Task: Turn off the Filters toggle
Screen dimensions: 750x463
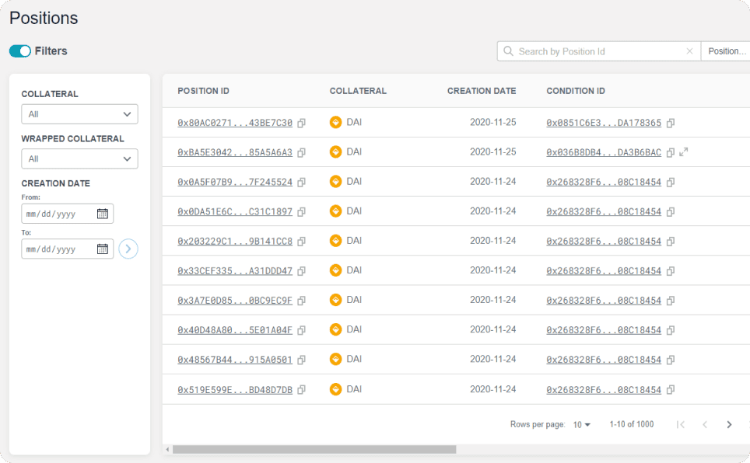Action: (20, 51)
